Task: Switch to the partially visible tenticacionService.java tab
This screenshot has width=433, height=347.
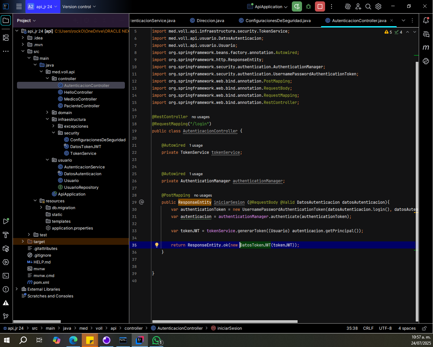Action: point(153,20)
